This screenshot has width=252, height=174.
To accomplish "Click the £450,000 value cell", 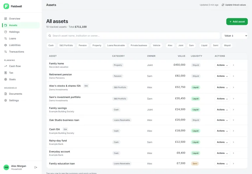I will (x=179, y=65).
